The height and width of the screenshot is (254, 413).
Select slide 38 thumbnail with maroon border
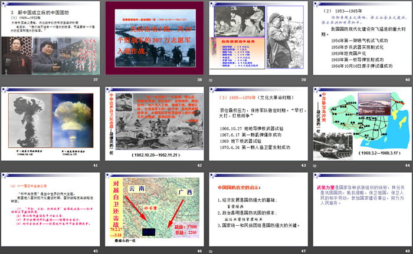click(x=155, y=38)
